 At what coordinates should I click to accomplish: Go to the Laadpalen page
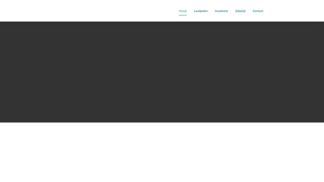(200, 11)
